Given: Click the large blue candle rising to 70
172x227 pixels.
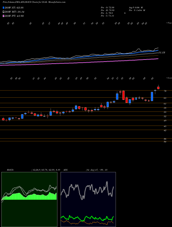Looking at the screenshot, I should [x=152, y=96].
